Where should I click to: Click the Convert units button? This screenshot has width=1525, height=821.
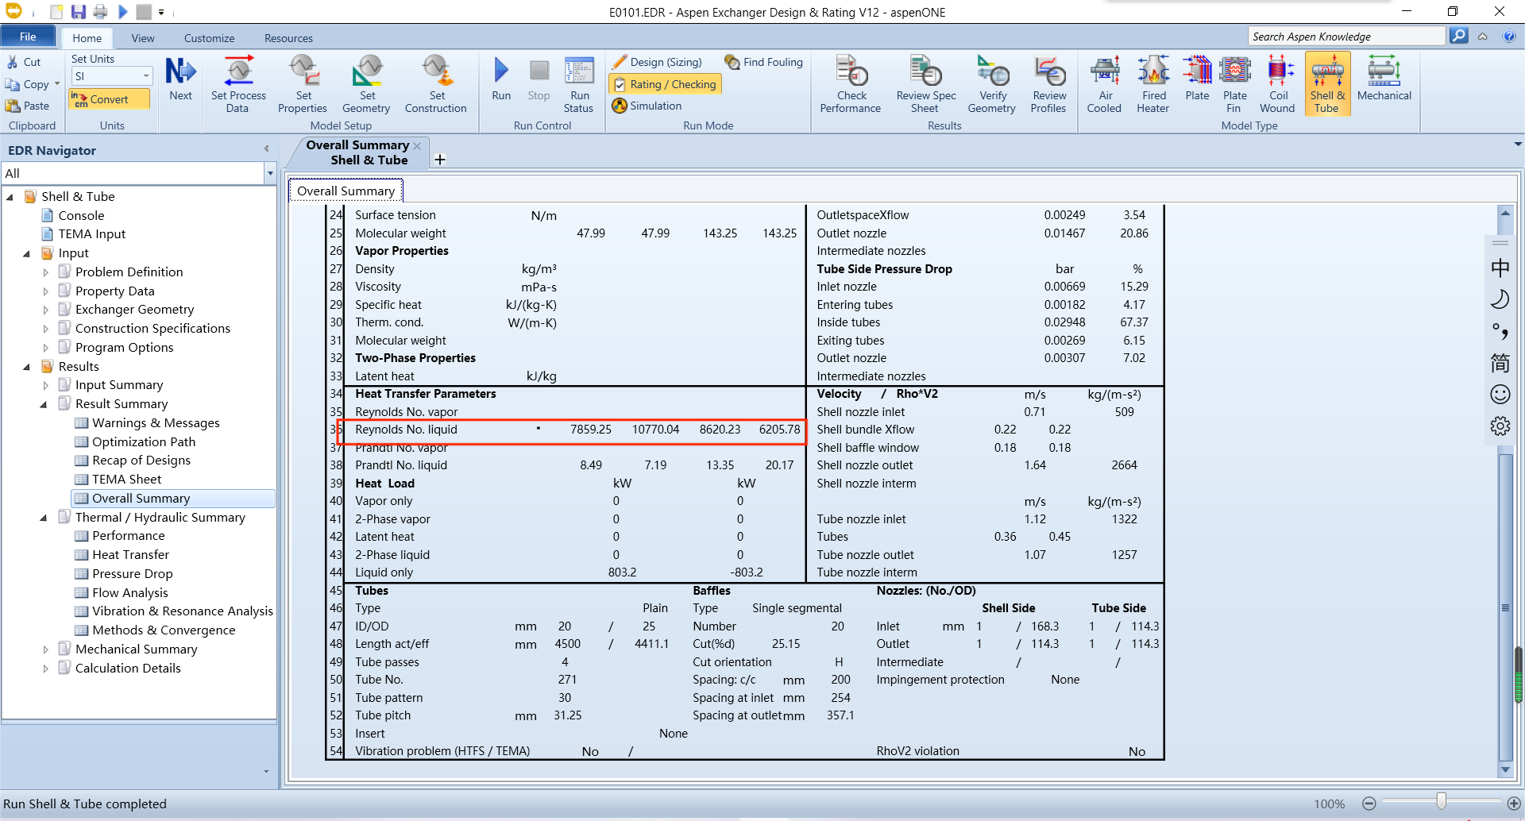click(110, 99)
